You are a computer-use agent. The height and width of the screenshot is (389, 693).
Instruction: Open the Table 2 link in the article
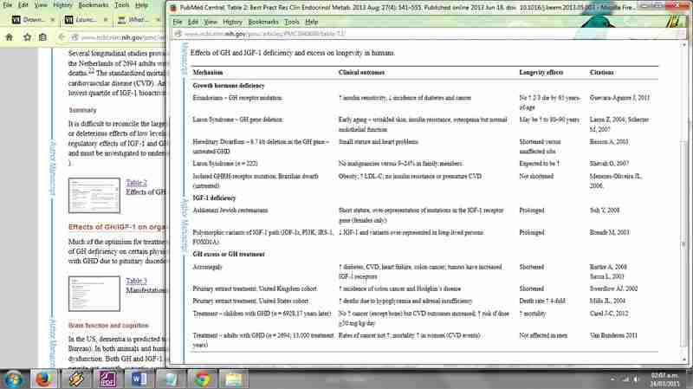point(136,183)
